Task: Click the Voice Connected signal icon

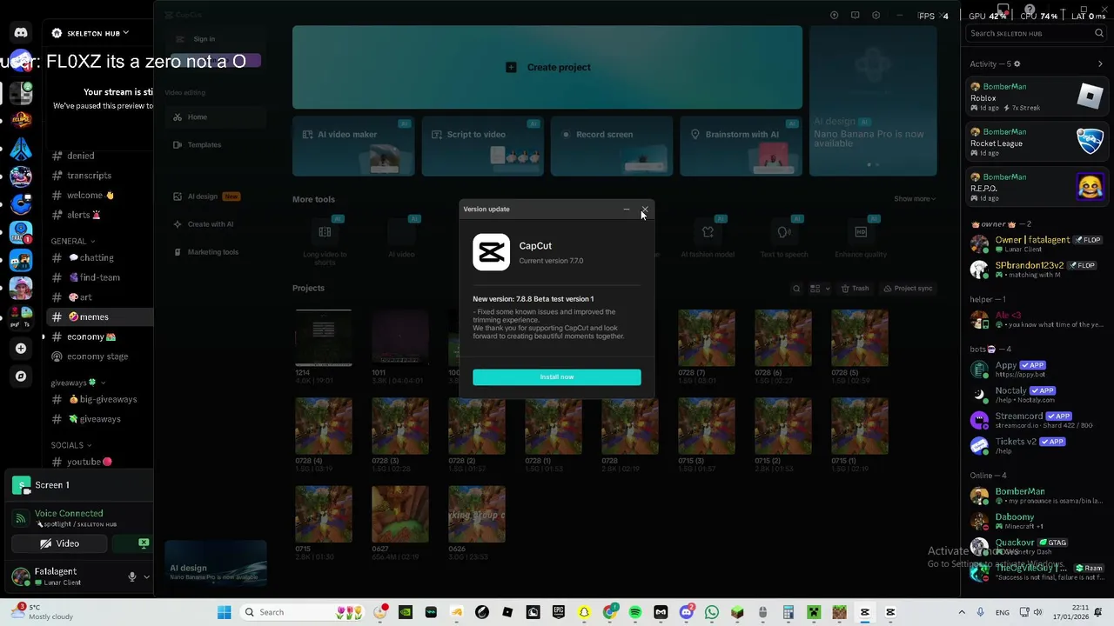Action: point(21,518)
